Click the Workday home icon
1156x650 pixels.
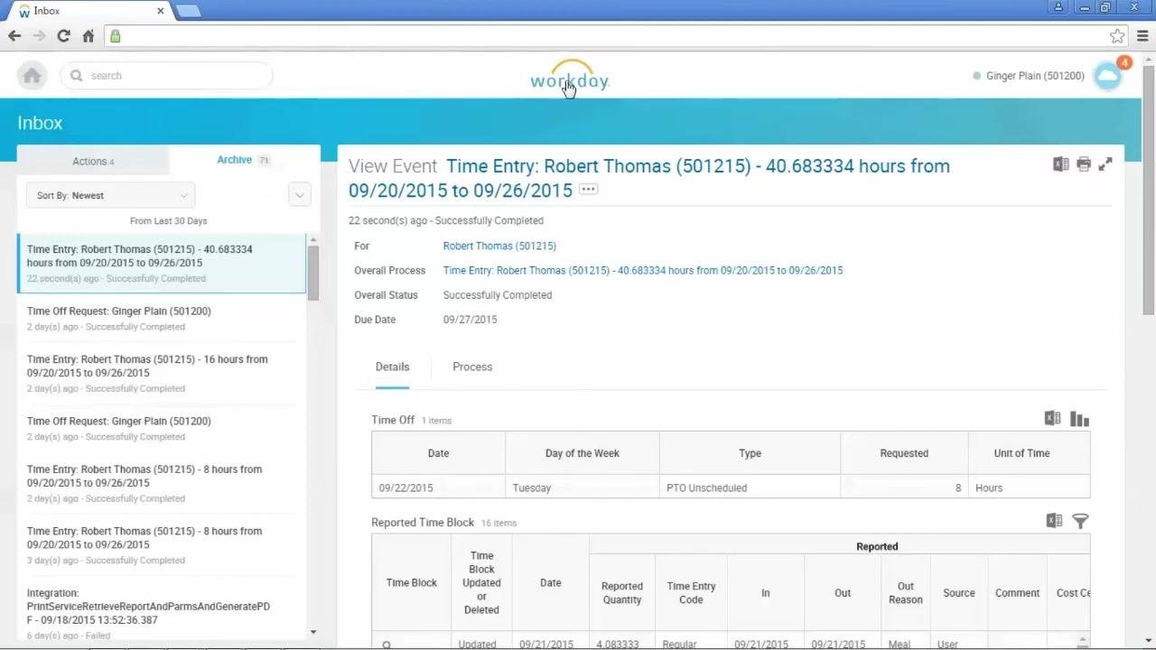(x=32, y=76)
